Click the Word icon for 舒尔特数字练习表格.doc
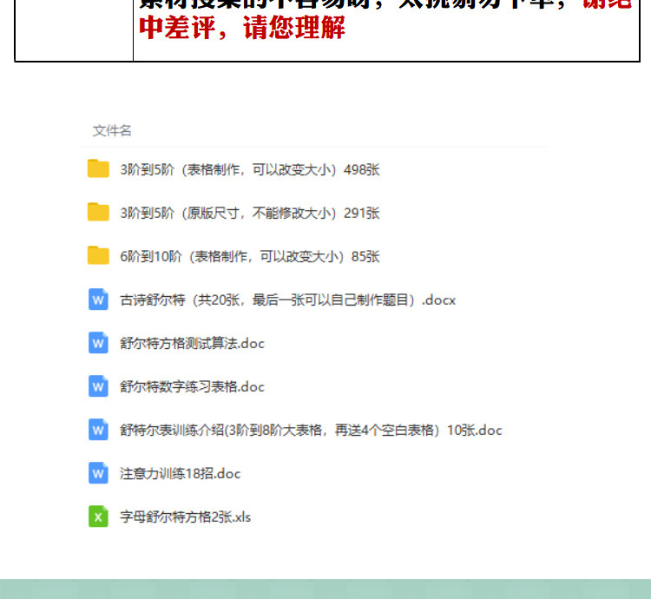651x599 pixels. tap(98, 386)
